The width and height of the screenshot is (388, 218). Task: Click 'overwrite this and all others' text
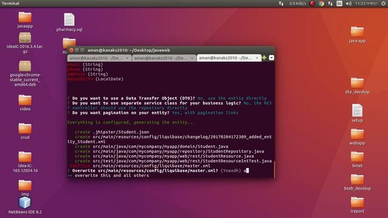pos(112,176)
